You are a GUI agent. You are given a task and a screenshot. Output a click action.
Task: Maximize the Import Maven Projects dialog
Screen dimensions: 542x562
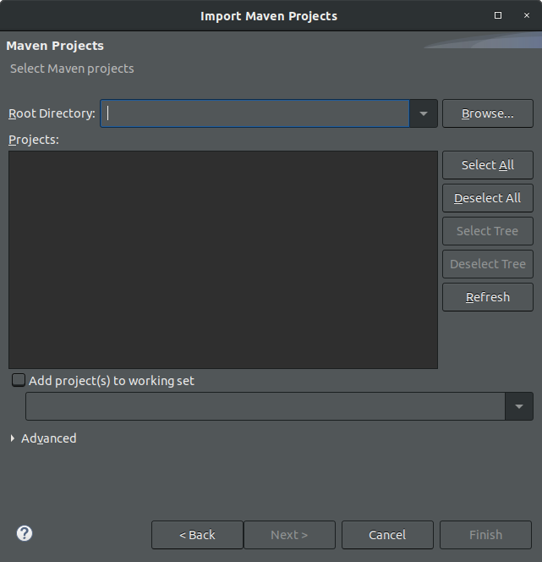coord(498,15)
